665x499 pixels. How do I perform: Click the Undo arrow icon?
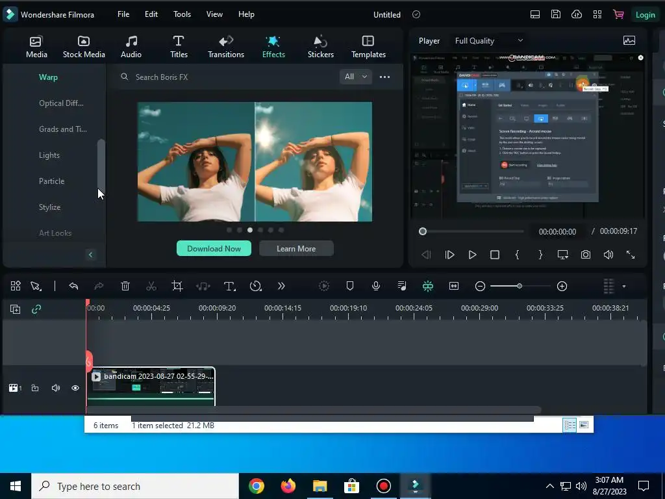click(x=73, y=286)
